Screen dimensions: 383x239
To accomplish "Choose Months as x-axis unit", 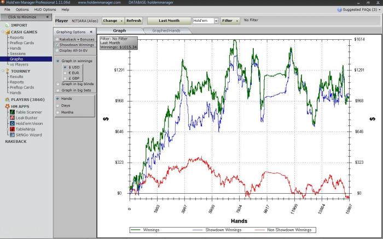I will (58, 112).
